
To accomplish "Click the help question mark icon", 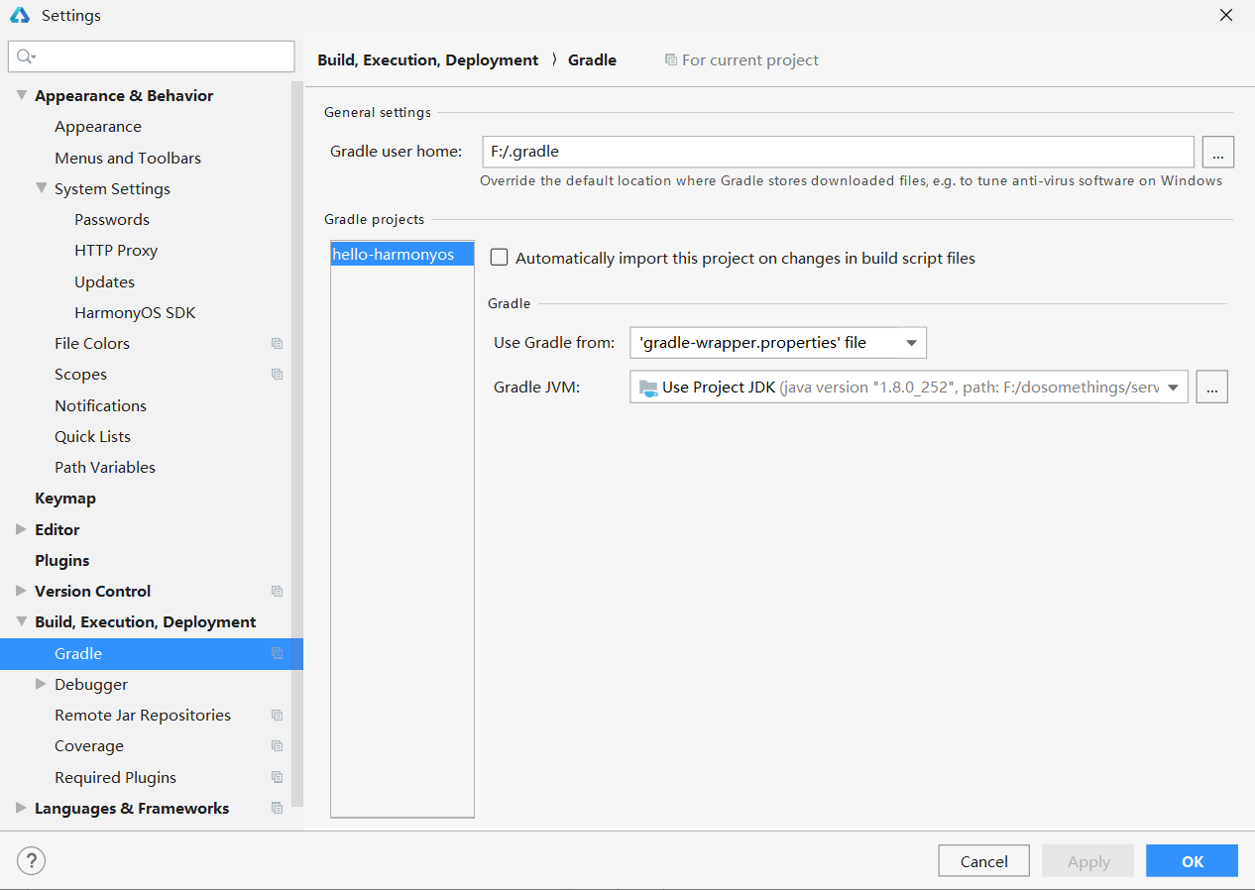I will click(x=32, y=860).
